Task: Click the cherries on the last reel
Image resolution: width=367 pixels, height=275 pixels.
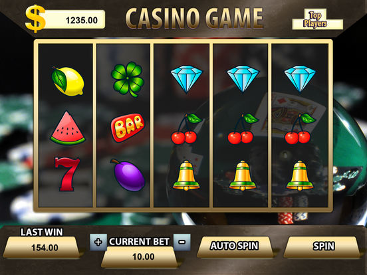Action: (300, 129)
